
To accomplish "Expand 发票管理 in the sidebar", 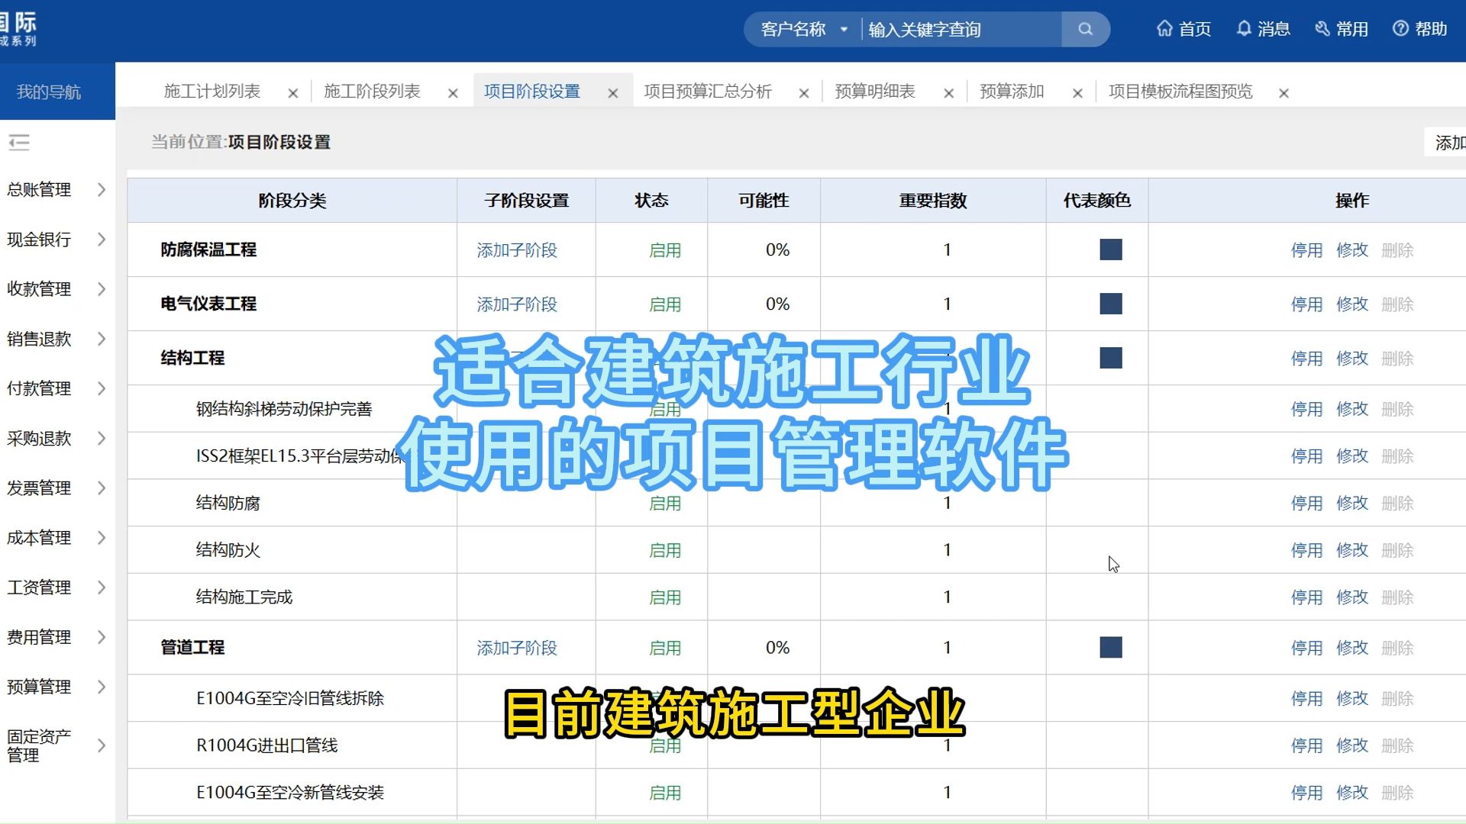I will [x=57, y=488].
